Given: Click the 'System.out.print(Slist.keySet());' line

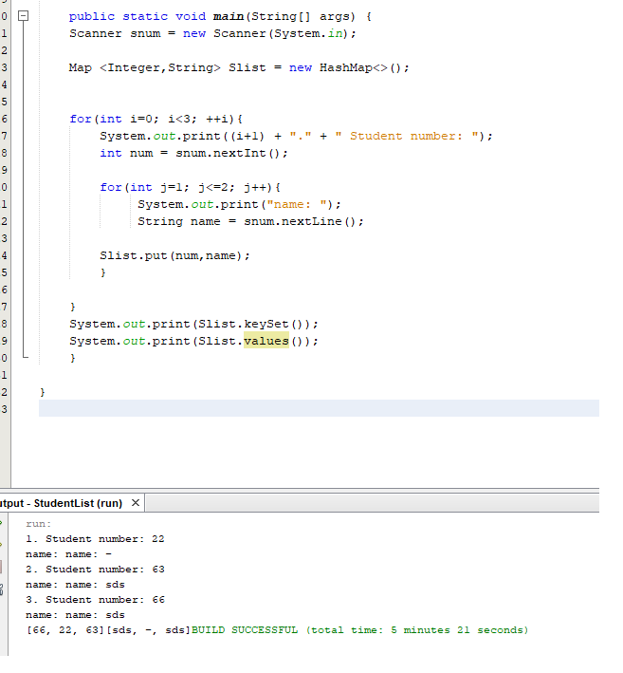Looking at the screenshot, I should click(193, 324).
